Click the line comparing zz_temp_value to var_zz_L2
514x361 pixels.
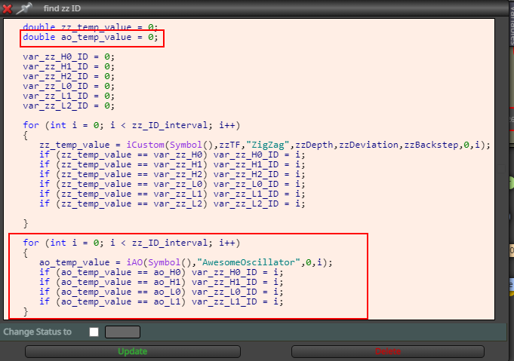click(x=172, y=204)
